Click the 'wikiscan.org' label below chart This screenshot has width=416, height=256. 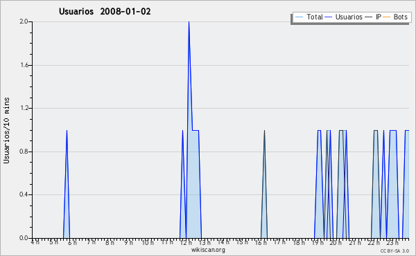coord(208,250)
